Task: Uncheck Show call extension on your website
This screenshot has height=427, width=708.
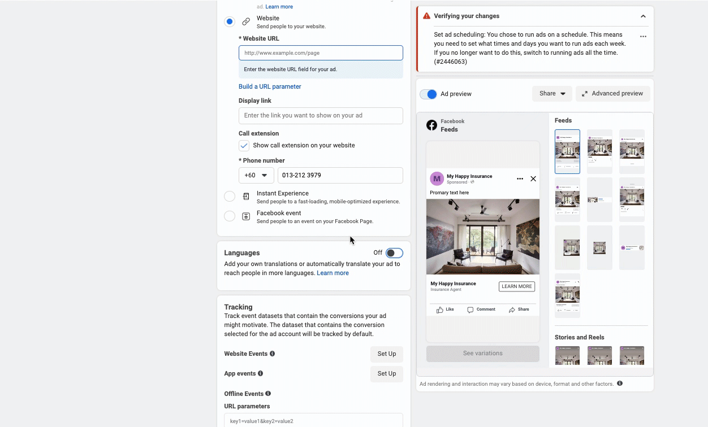Action: click(x=244, y=146)
